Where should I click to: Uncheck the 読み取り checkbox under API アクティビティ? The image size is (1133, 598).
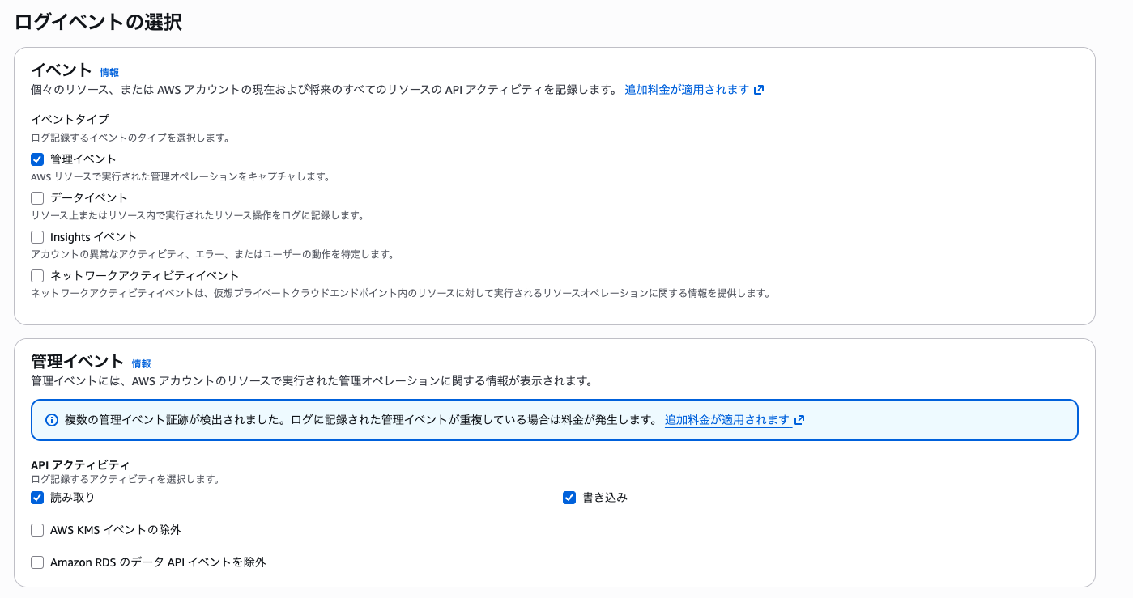[36, 497]
